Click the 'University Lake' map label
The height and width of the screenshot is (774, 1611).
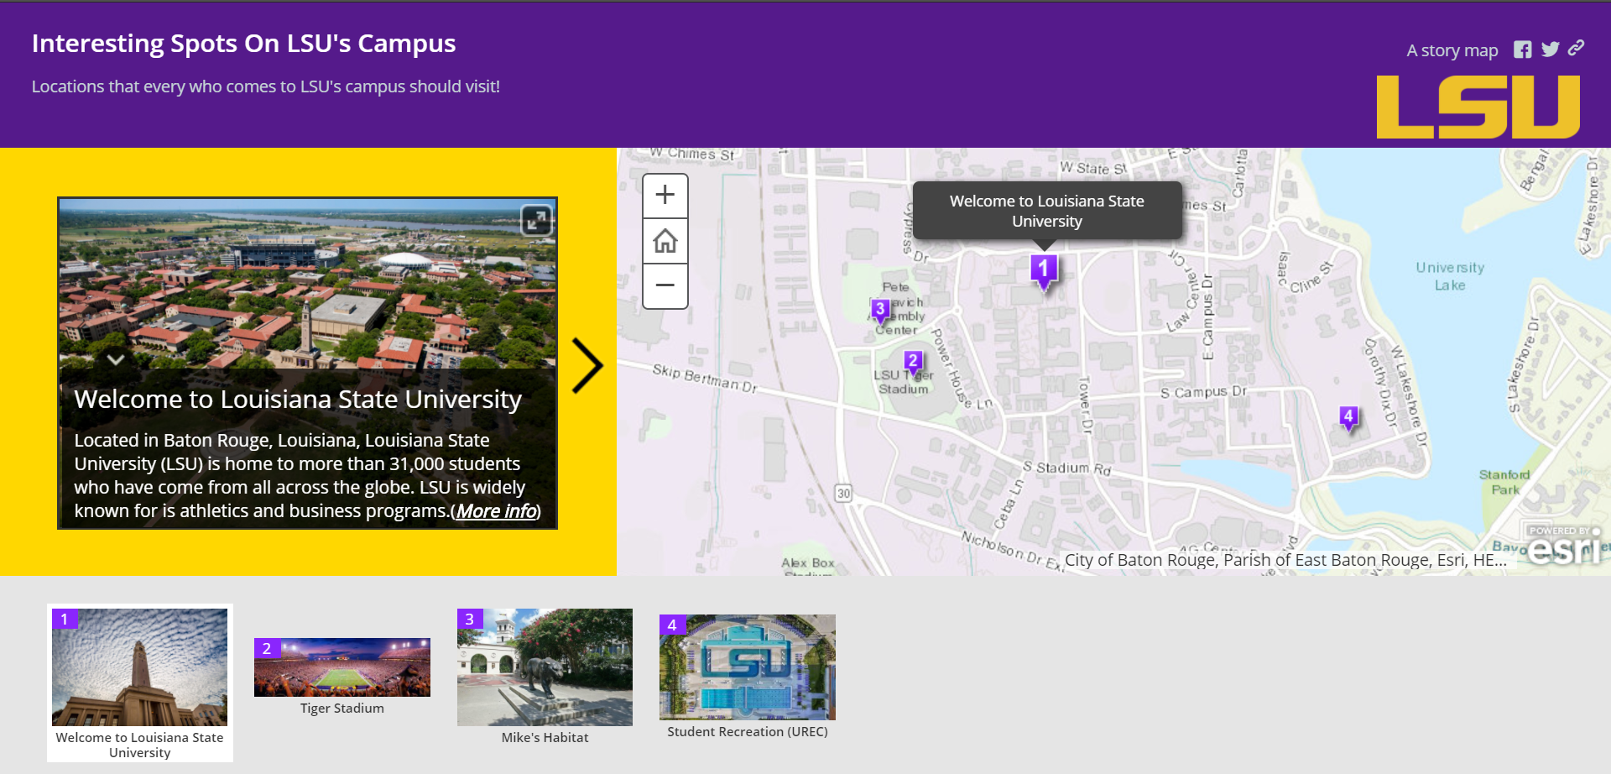pos(1450,276)
